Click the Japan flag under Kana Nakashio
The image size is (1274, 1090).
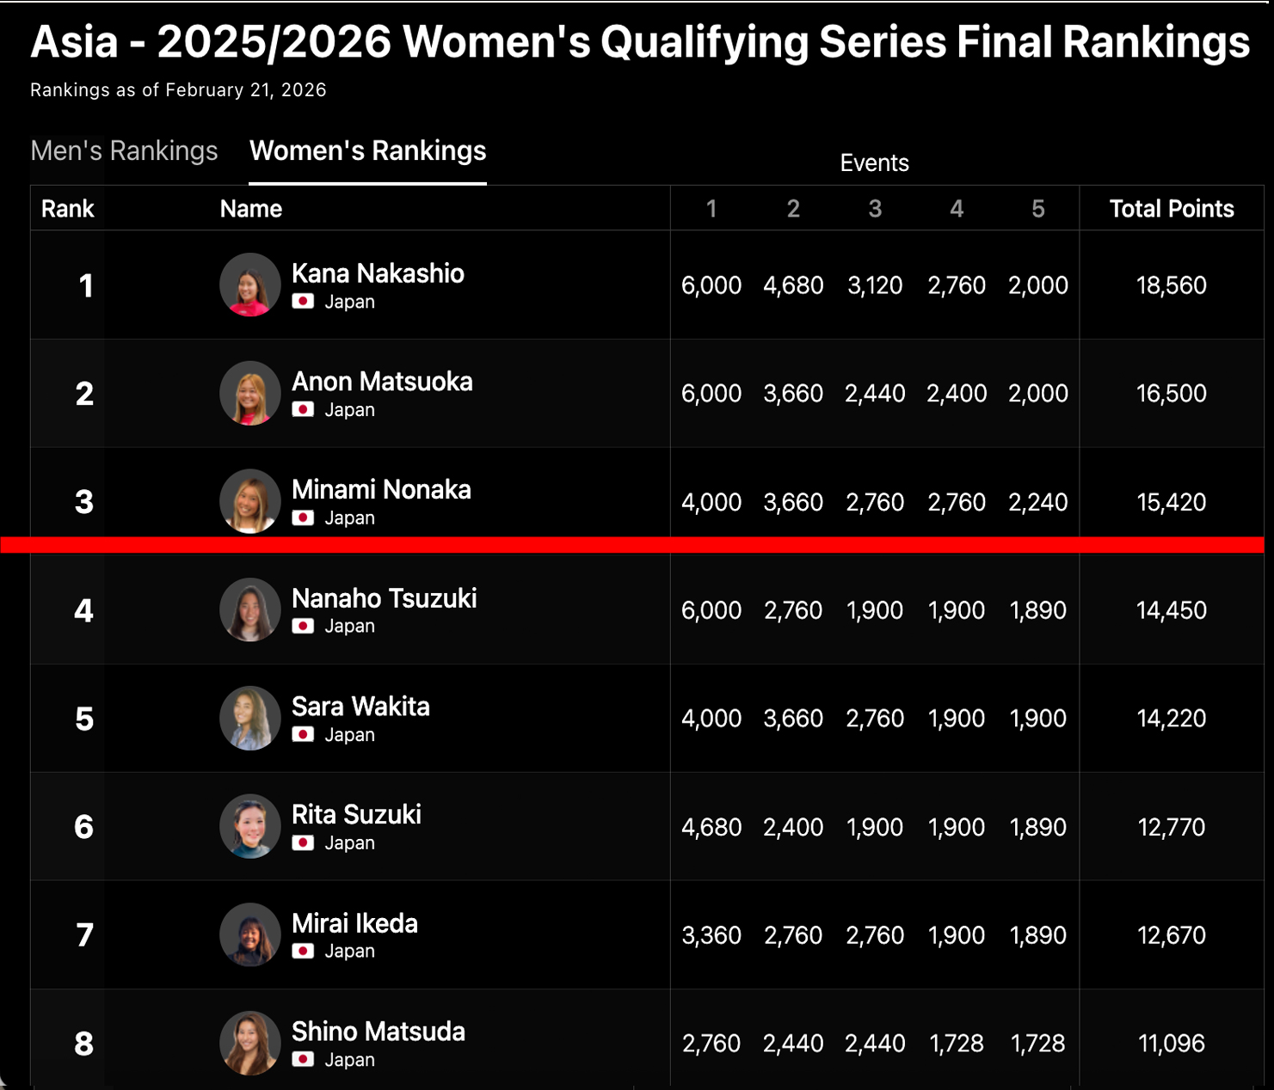[x=303, y=302]
